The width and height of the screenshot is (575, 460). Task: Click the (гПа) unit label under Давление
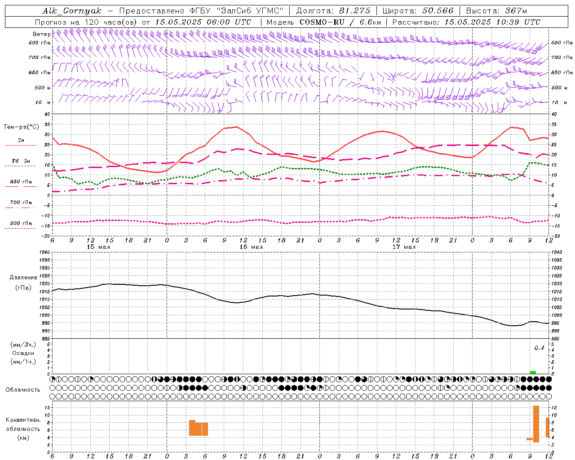23,287
